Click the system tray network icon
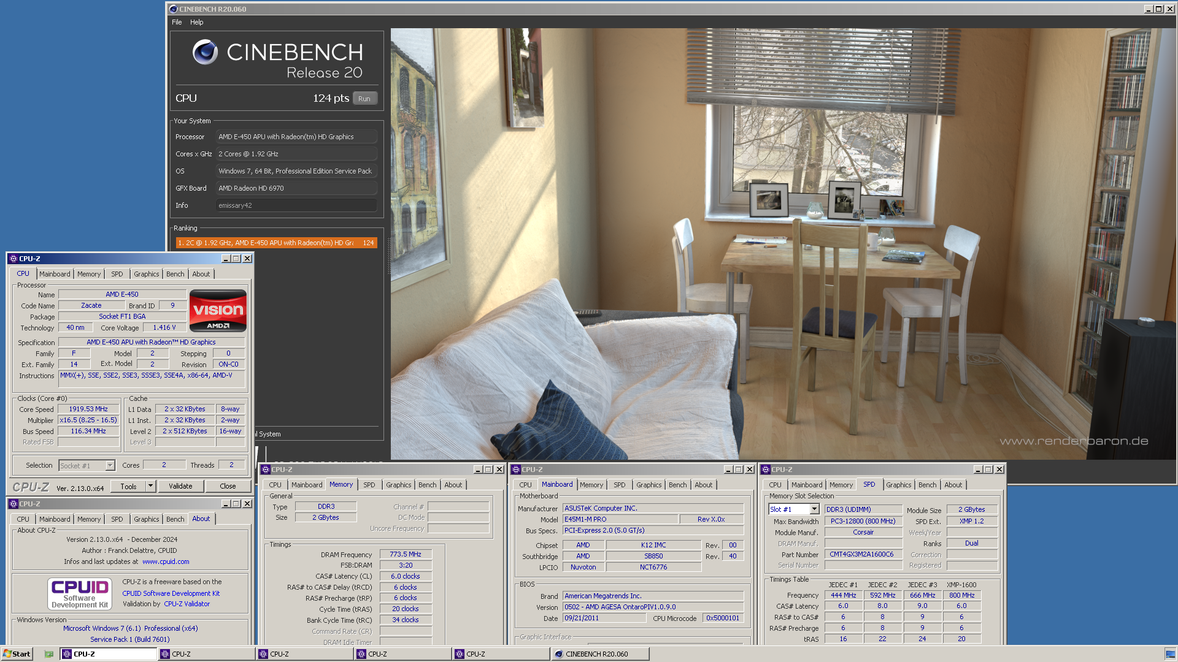This screenshot has width=1178, height=662. coord(1170,654)
